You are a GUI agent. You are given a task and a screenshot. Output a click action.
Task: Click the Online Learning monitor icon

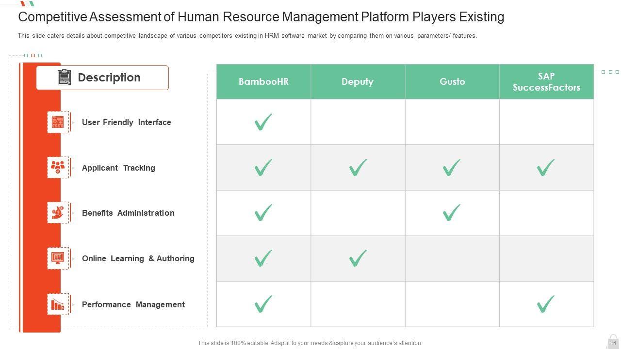58,258
